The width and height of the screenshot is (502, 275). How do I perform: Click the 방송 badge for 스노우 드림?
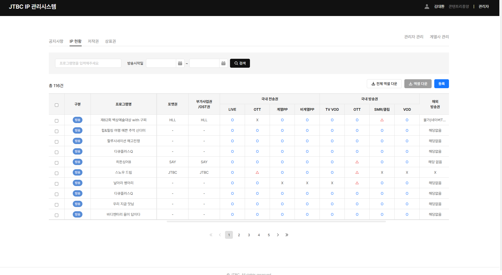[77, 172]
